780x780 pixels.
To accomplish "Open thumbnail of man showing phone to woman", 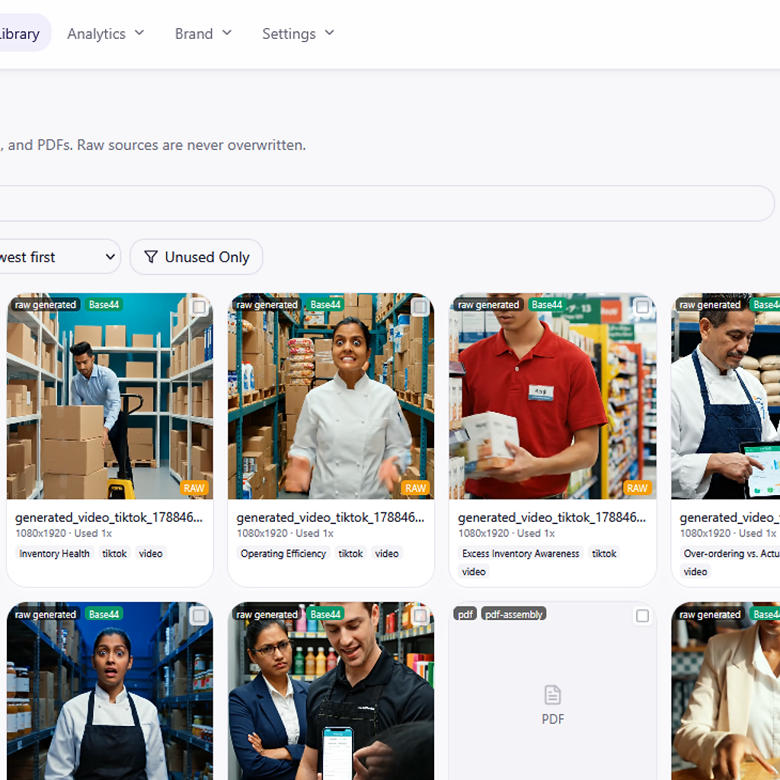I will coord(331,691).
